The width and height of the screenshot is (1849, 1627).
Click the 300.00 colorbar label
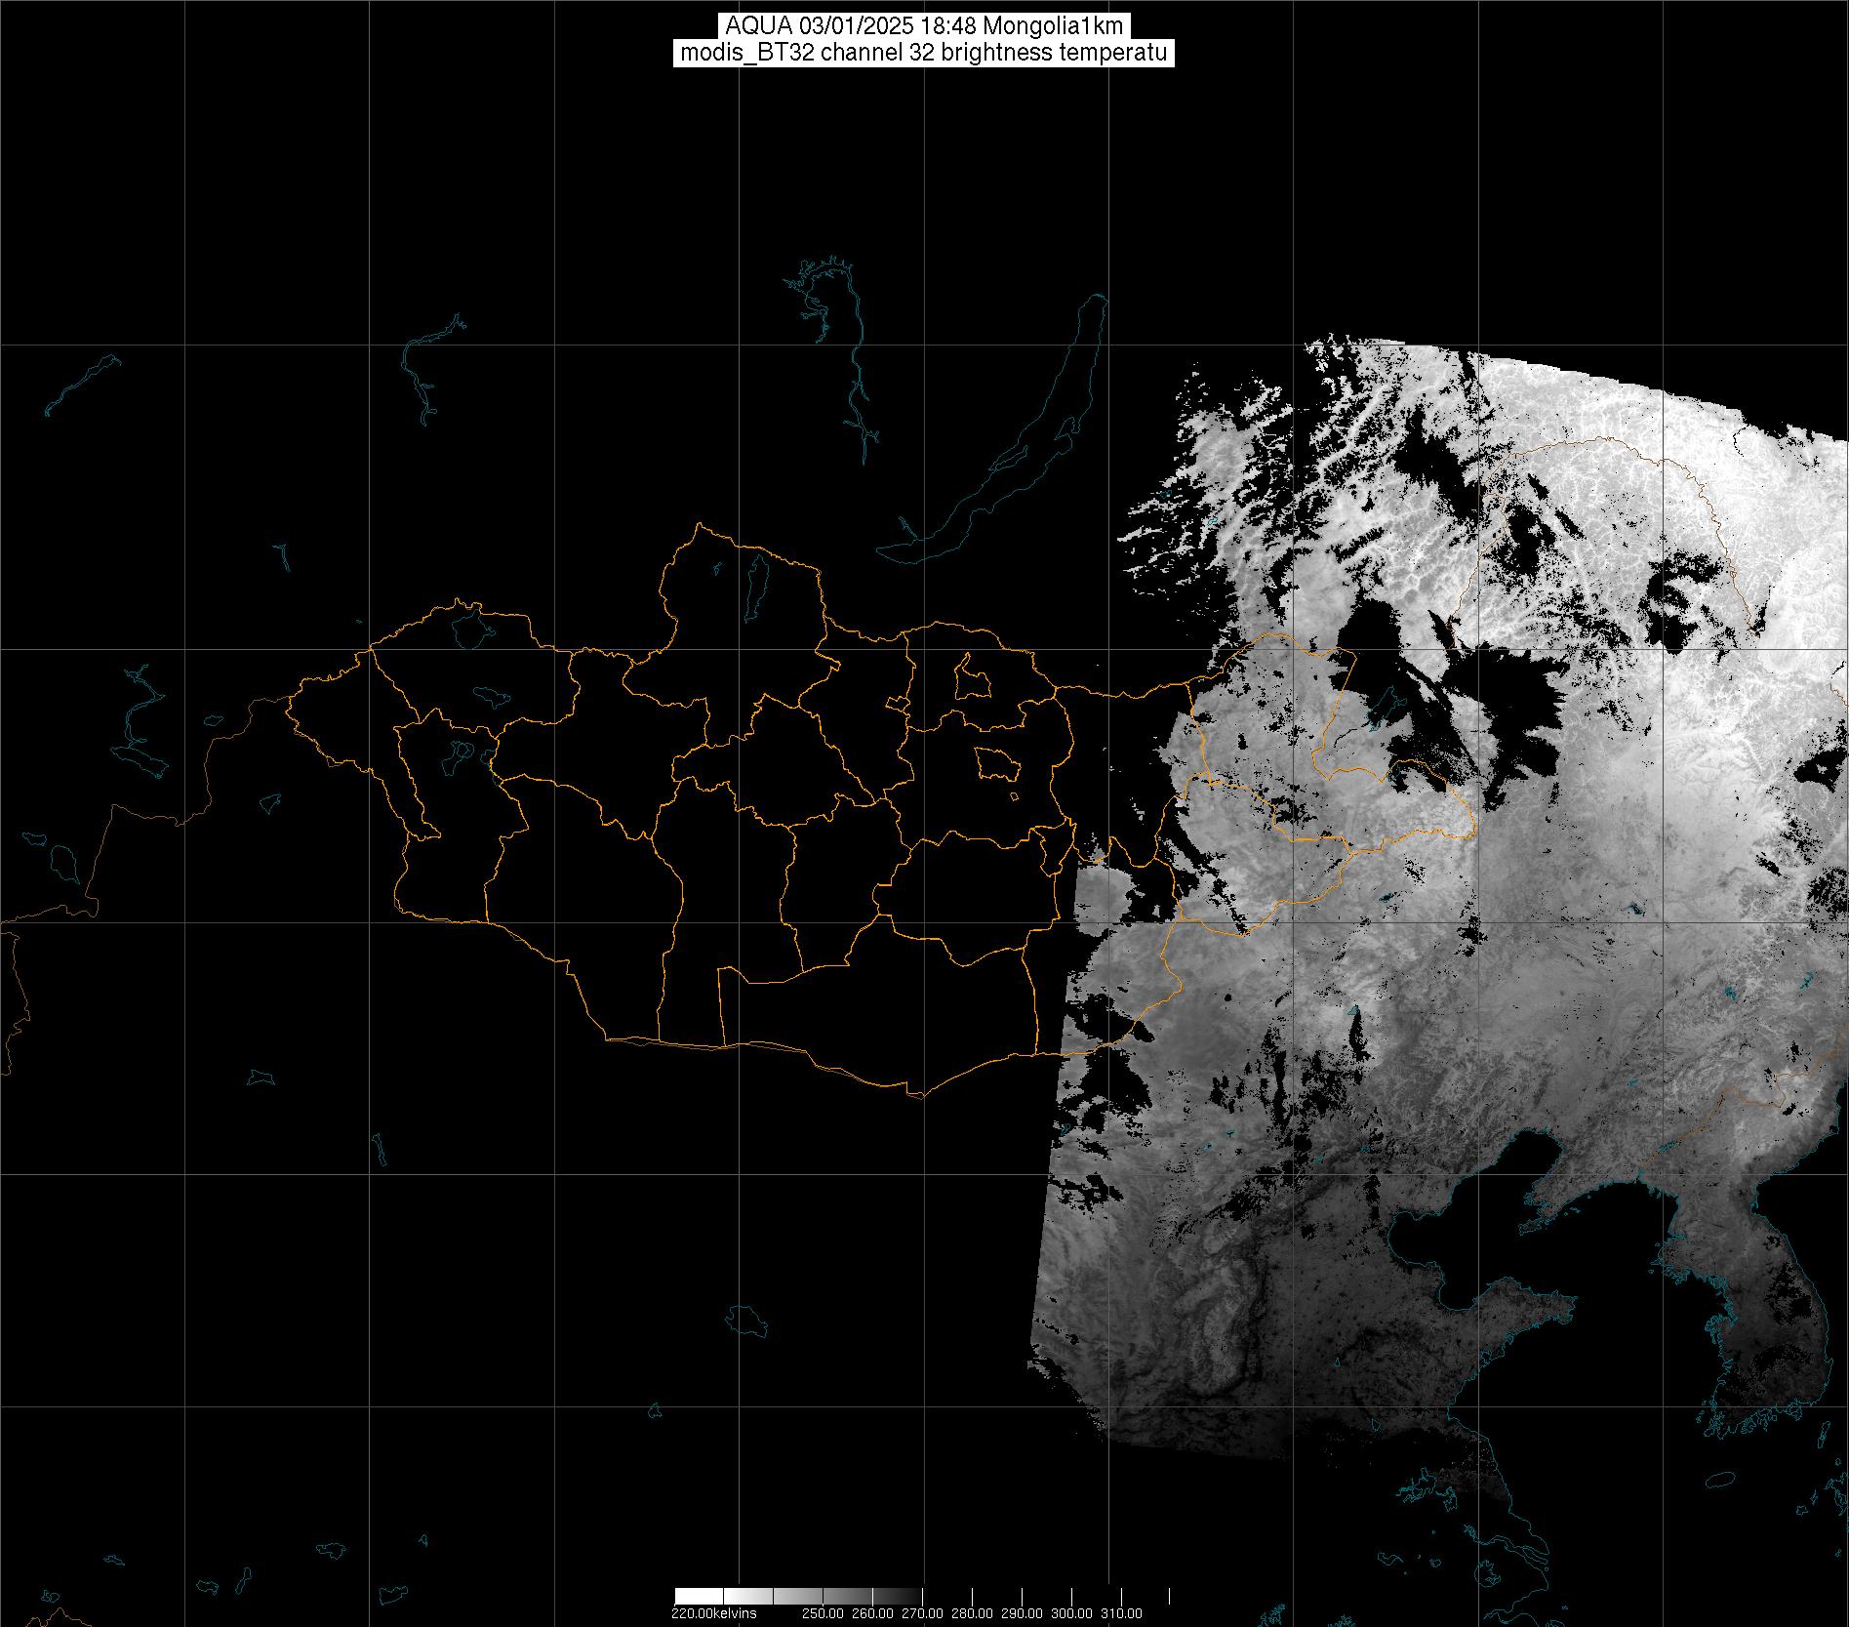click(1072, 1613)
